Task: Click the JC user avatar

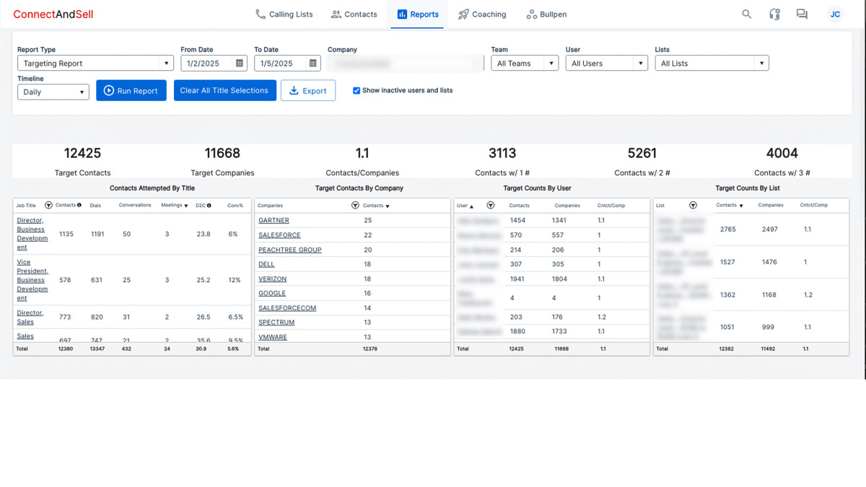Action: (835, 14)
